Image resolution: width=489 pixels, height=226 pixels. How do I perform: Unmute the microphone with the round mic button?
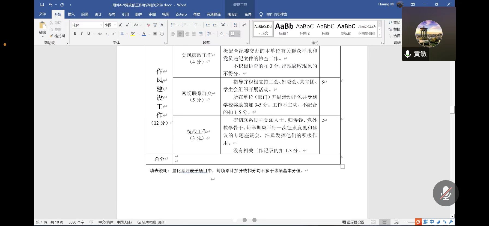point(446,193)
